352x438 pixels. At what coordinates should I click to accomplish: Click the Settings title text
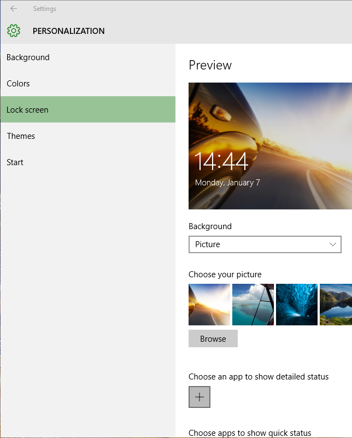[x=45, y=9]
